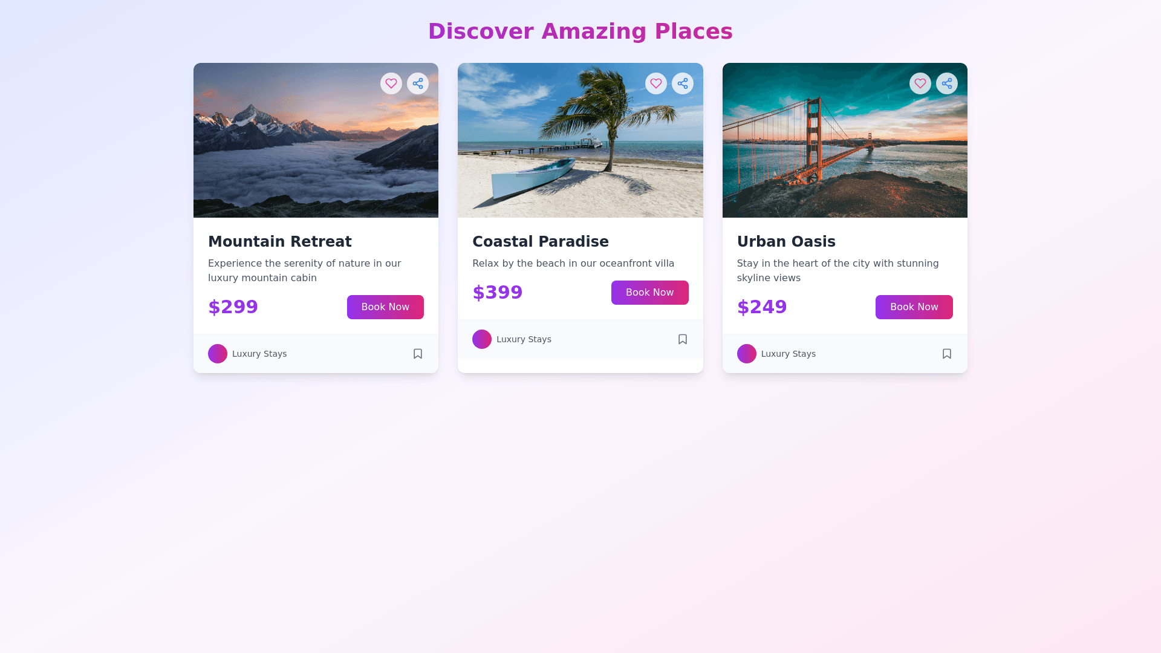This screenshot has width=1161, height=653.
Task: Share the Coastal Paradise listing
Action: click(683, 83)
